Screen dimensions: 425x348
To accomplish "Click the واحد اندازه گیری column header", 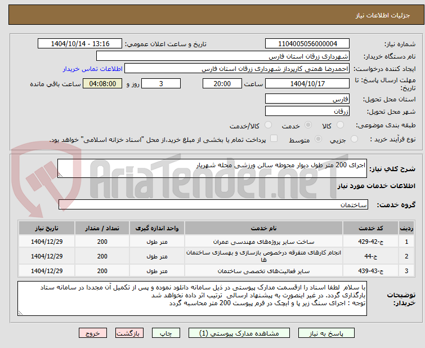I will click(157, 228).
